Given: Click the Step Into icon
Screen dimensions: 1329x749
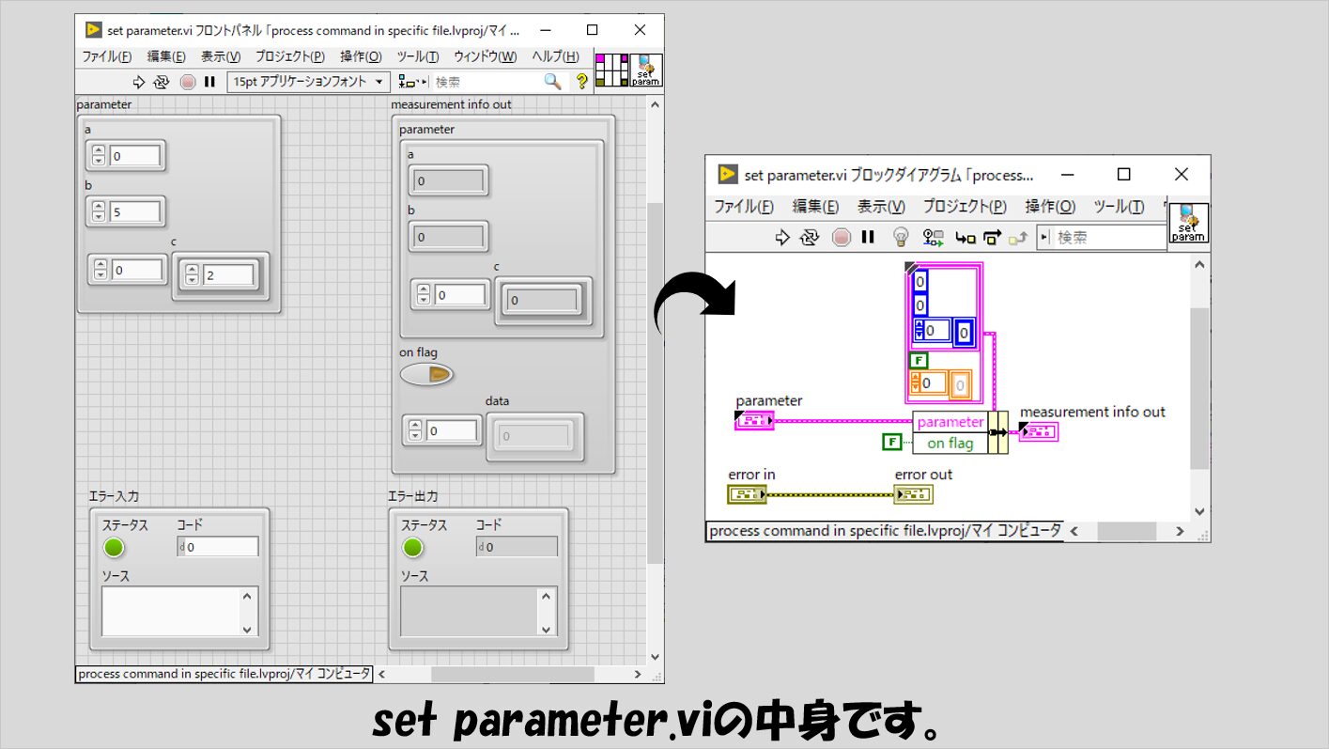Looking at the screenshot, I should (965, 238).
